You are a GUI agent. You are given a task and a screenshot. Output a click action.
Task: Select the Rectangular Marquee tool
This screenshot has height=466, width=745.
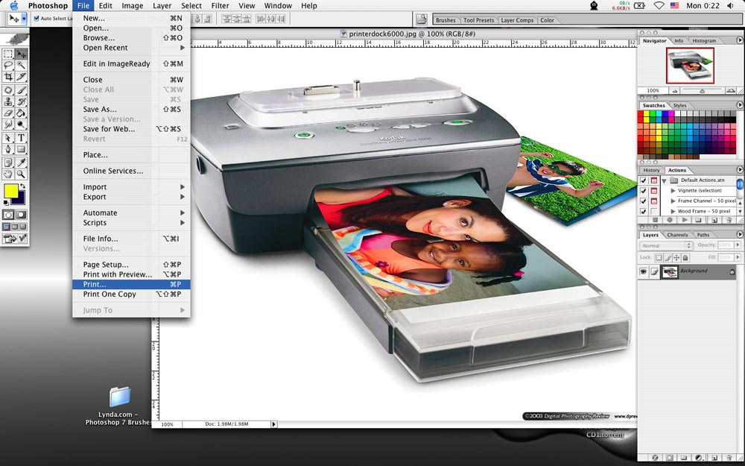pos(8,54)
